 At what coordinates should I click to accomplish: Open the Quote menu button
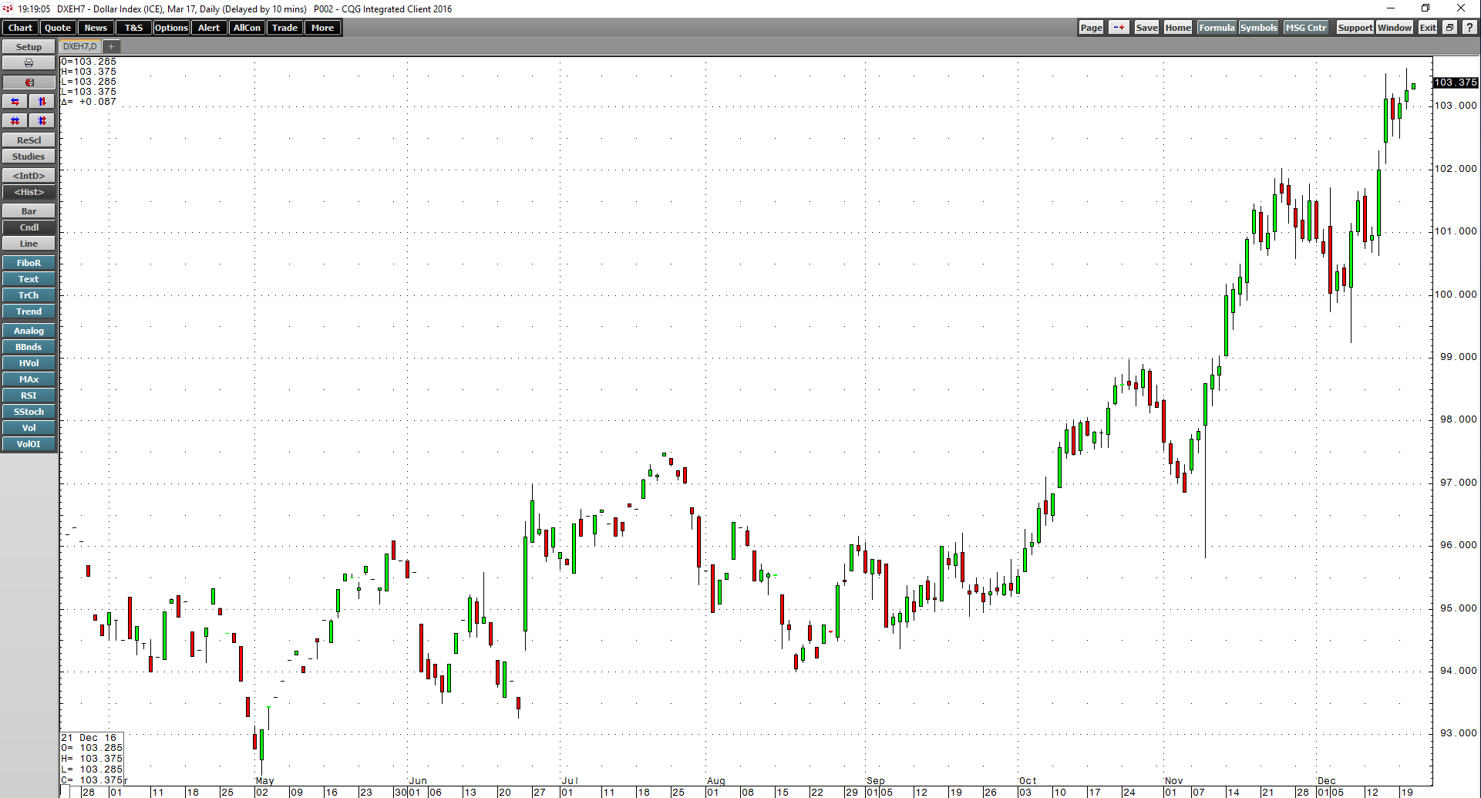coord(58,28)
